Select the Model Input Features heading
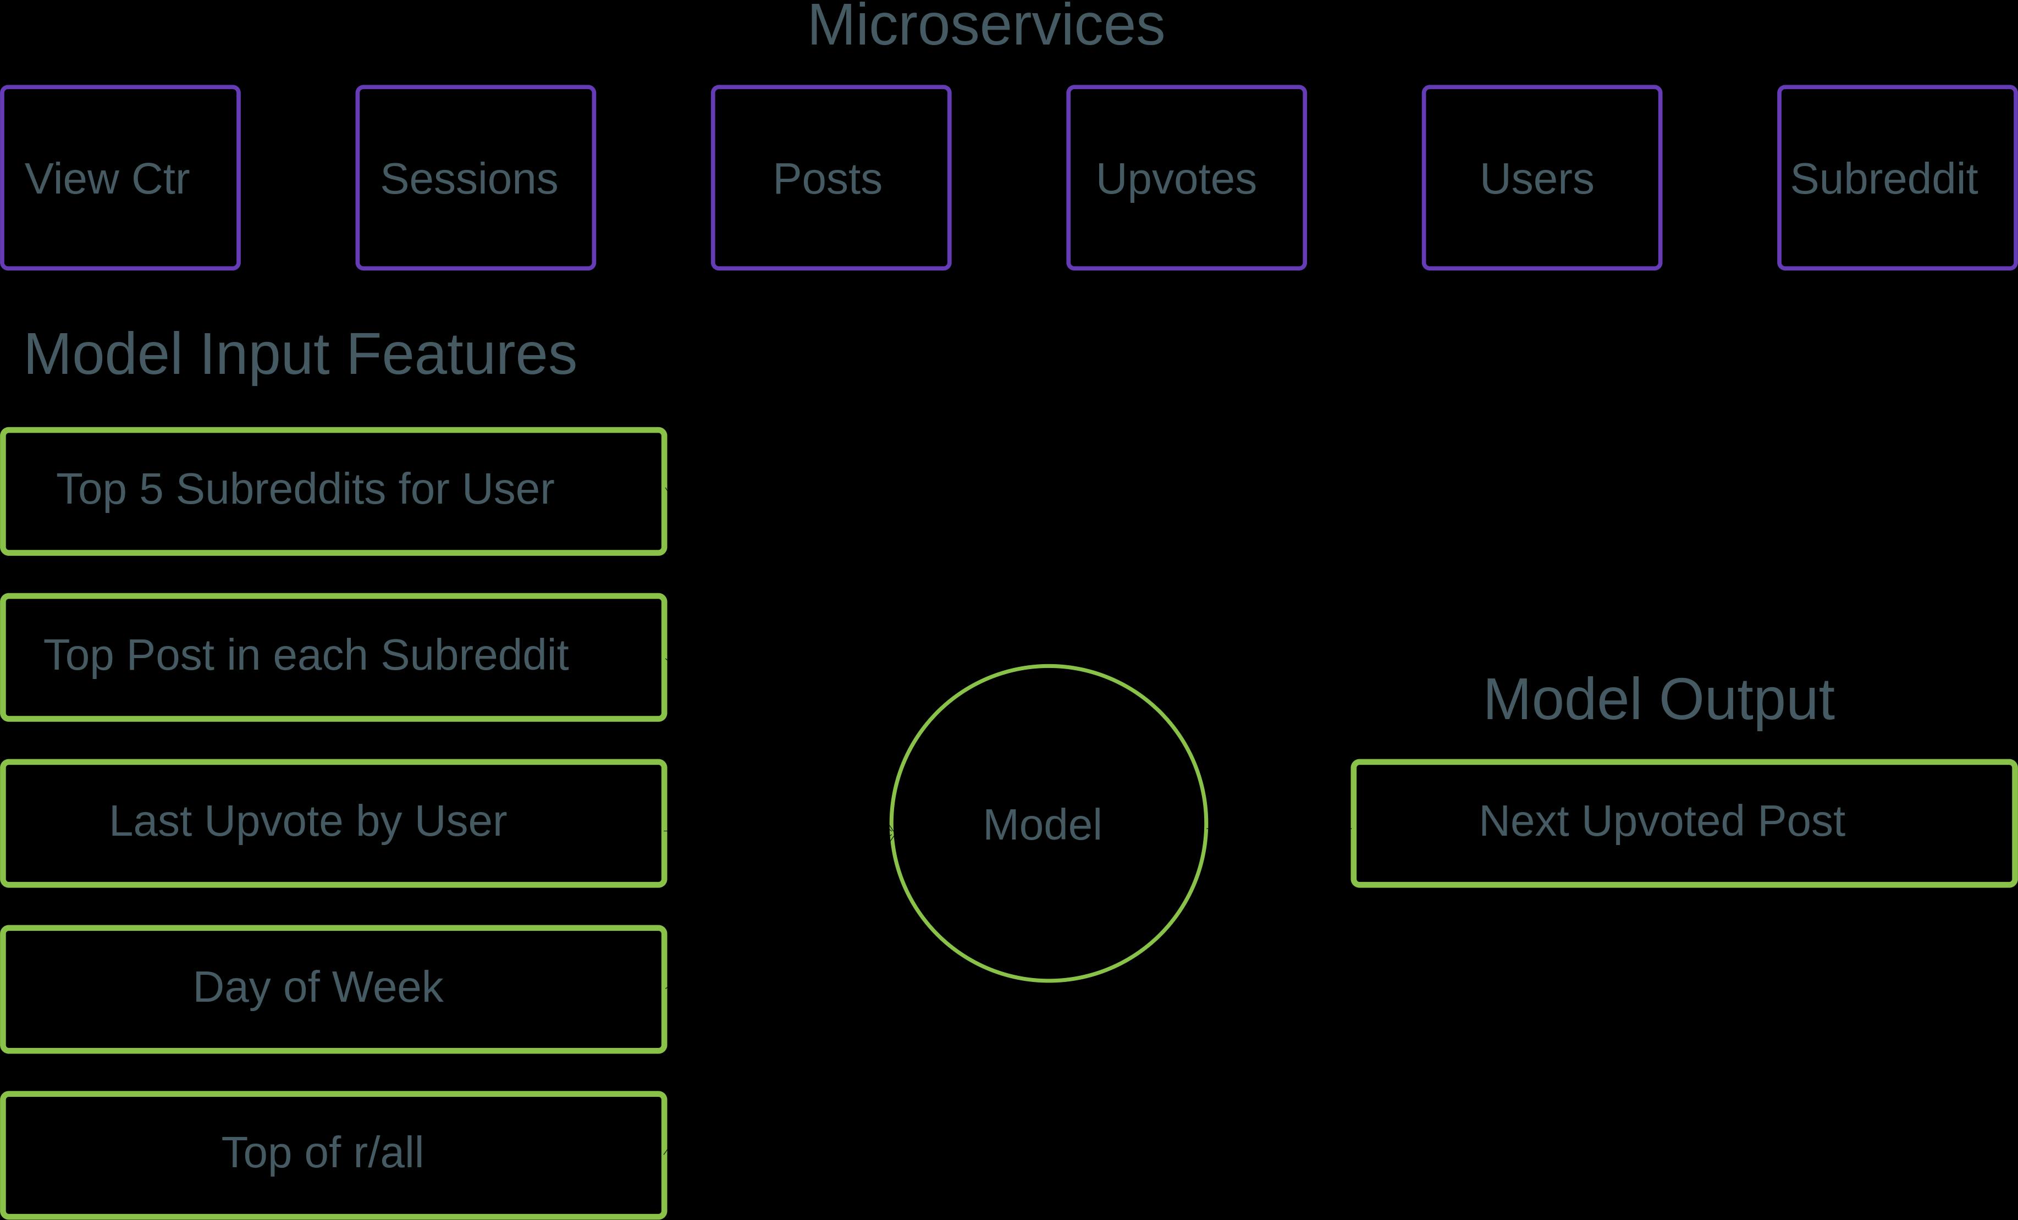Screen dimensions: 2018x1220 (300, 355)
